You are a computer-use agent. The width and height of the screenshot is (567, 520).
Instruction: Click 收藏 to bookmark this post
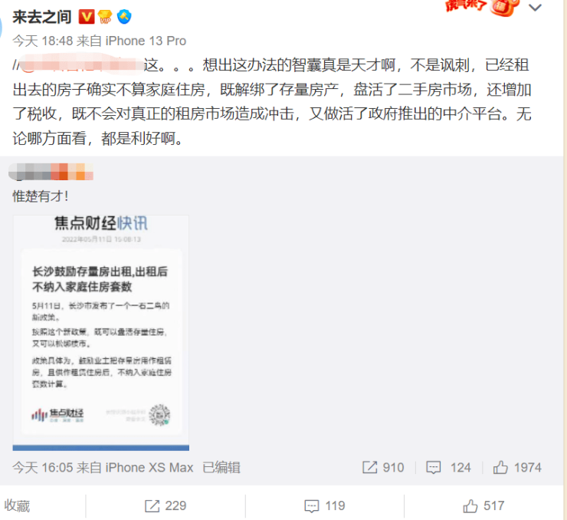[x=17, y=506]
